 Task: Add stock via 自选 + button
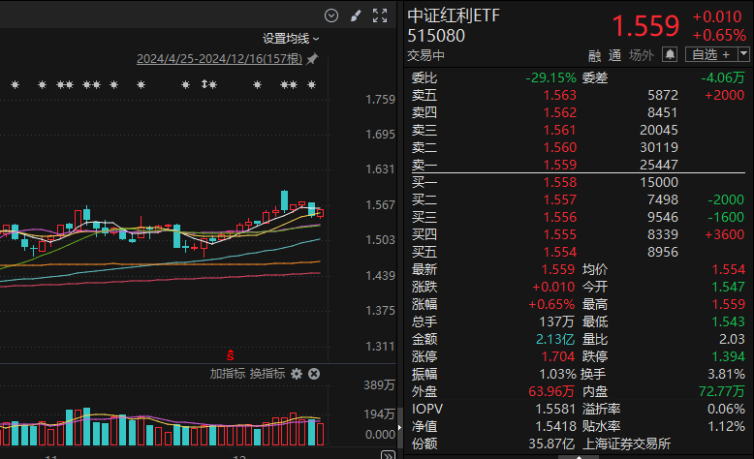[x=711, y=54]
